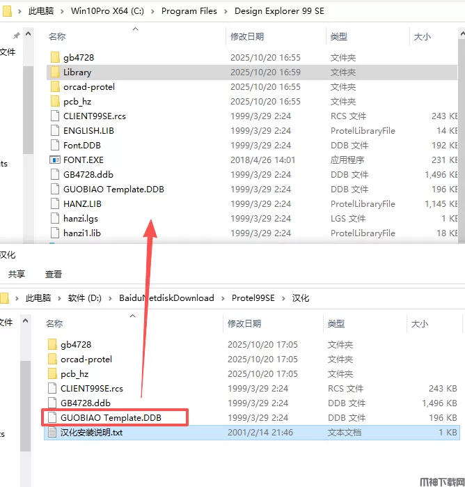465x487 pixels.
Task: Select 汉化安装说明.txt text document icon
Action: (52, 432)
